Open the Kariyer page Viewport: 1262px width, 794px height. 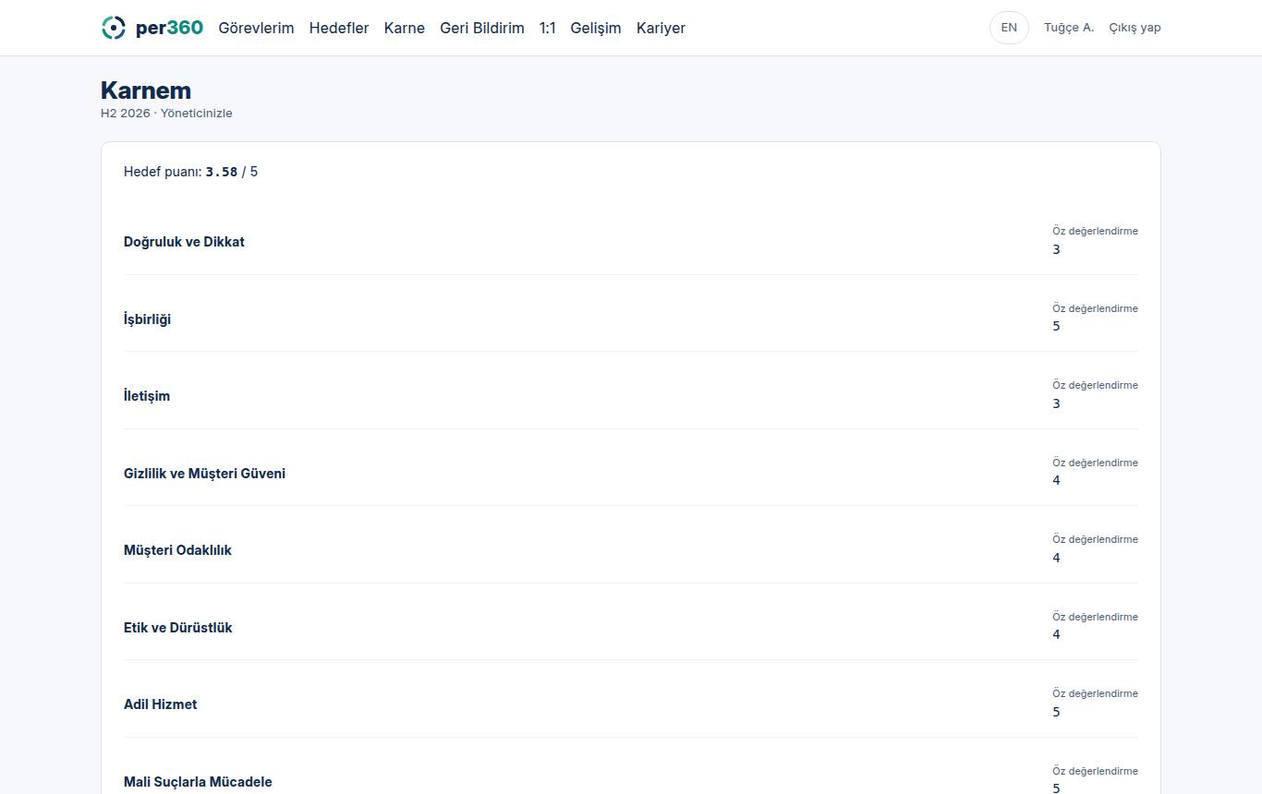coord(661,28)
